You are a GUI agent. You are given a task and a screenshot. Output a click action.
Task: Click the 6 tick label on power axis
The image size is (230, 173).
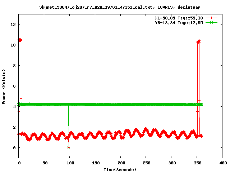(x=14, y=86)
